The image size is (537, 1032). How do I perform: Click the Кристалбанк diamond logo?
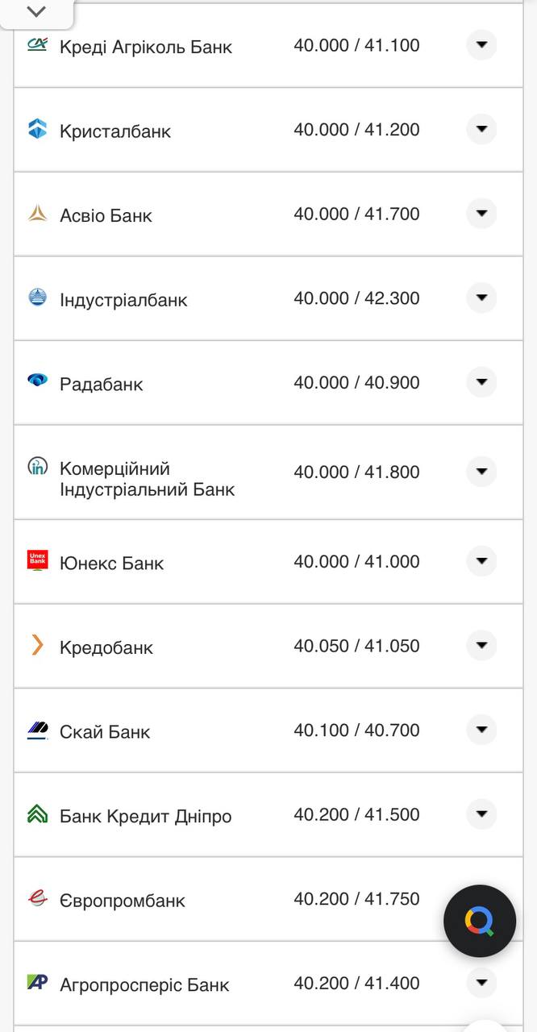(x=35, y=129)
